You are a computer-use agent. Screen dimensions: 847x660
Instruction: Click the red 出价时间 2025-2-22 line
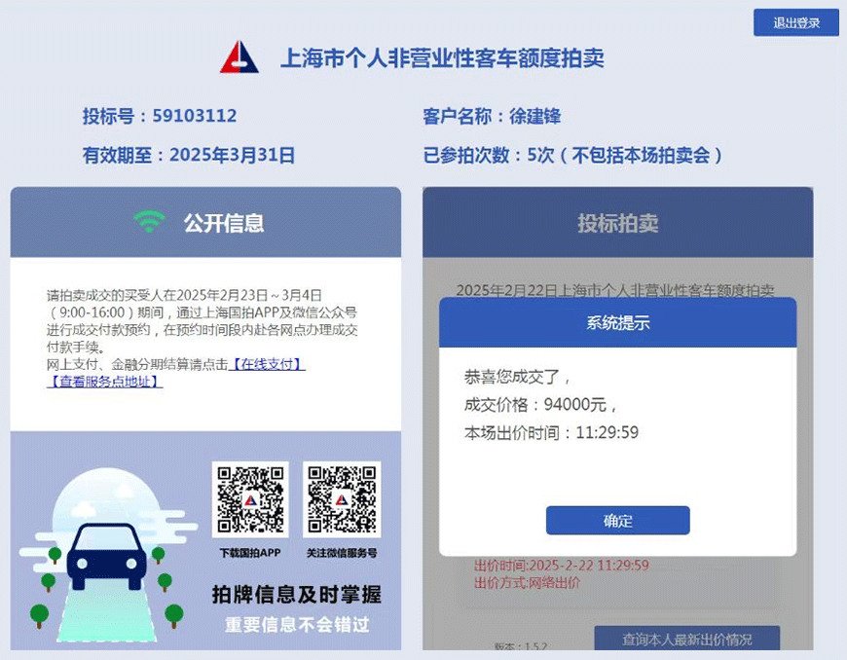pos(561,566)
